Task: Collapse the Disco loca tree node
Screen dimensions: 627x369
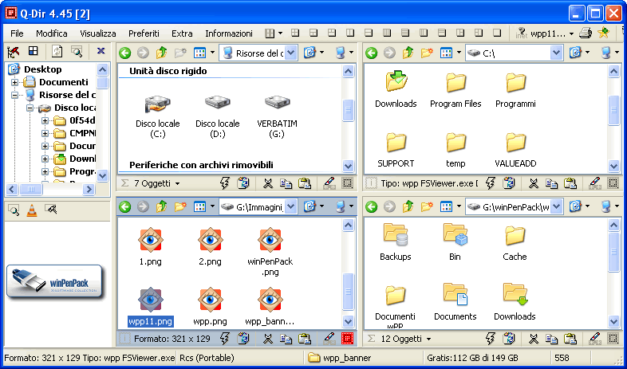Action: pyautogui.click(x=30, y=108)
